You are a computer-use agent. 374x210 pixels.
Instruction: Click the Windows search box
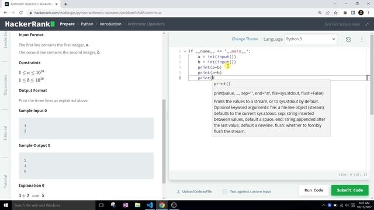[53, 205]
